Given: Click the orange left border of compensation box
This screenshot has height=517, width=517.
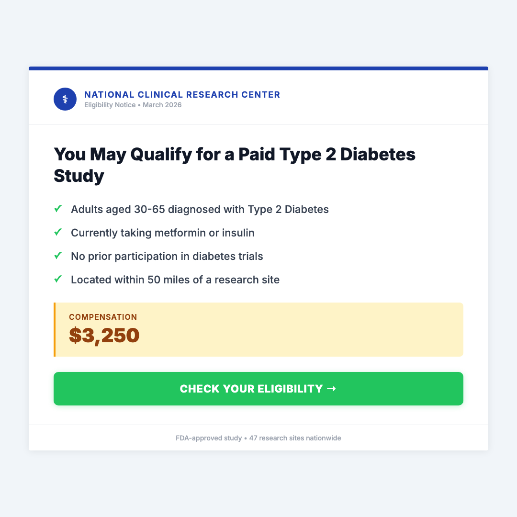Looking at the screenshot, I should [x=55, y=329].
